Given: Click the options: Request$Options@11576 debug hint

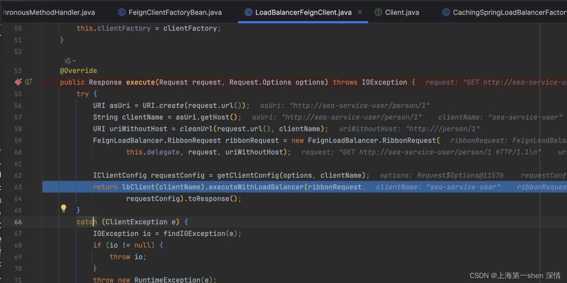Looking at the screenshot, I should click(442, 175).
